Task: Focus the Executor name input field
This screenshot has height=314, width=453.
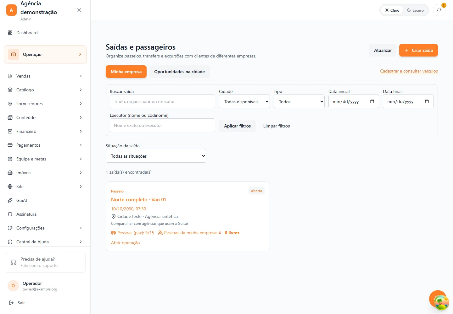Action: 162,125
